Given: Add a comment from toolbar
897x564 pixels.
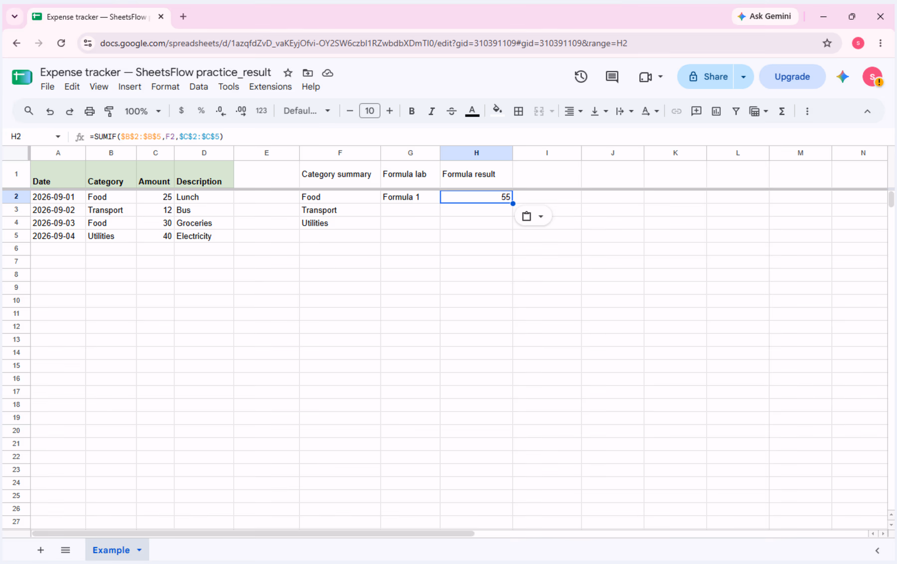Looking at the screenshot, I should (696, 111).
